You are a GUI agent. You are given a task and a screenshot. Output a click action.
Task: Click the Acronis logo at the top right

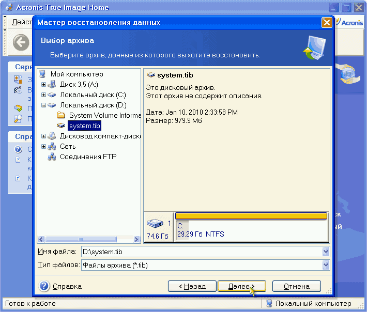pos(349,22)
